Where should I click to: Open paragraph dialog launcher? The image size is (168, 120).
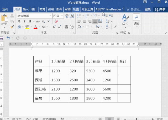pos(117,33)
